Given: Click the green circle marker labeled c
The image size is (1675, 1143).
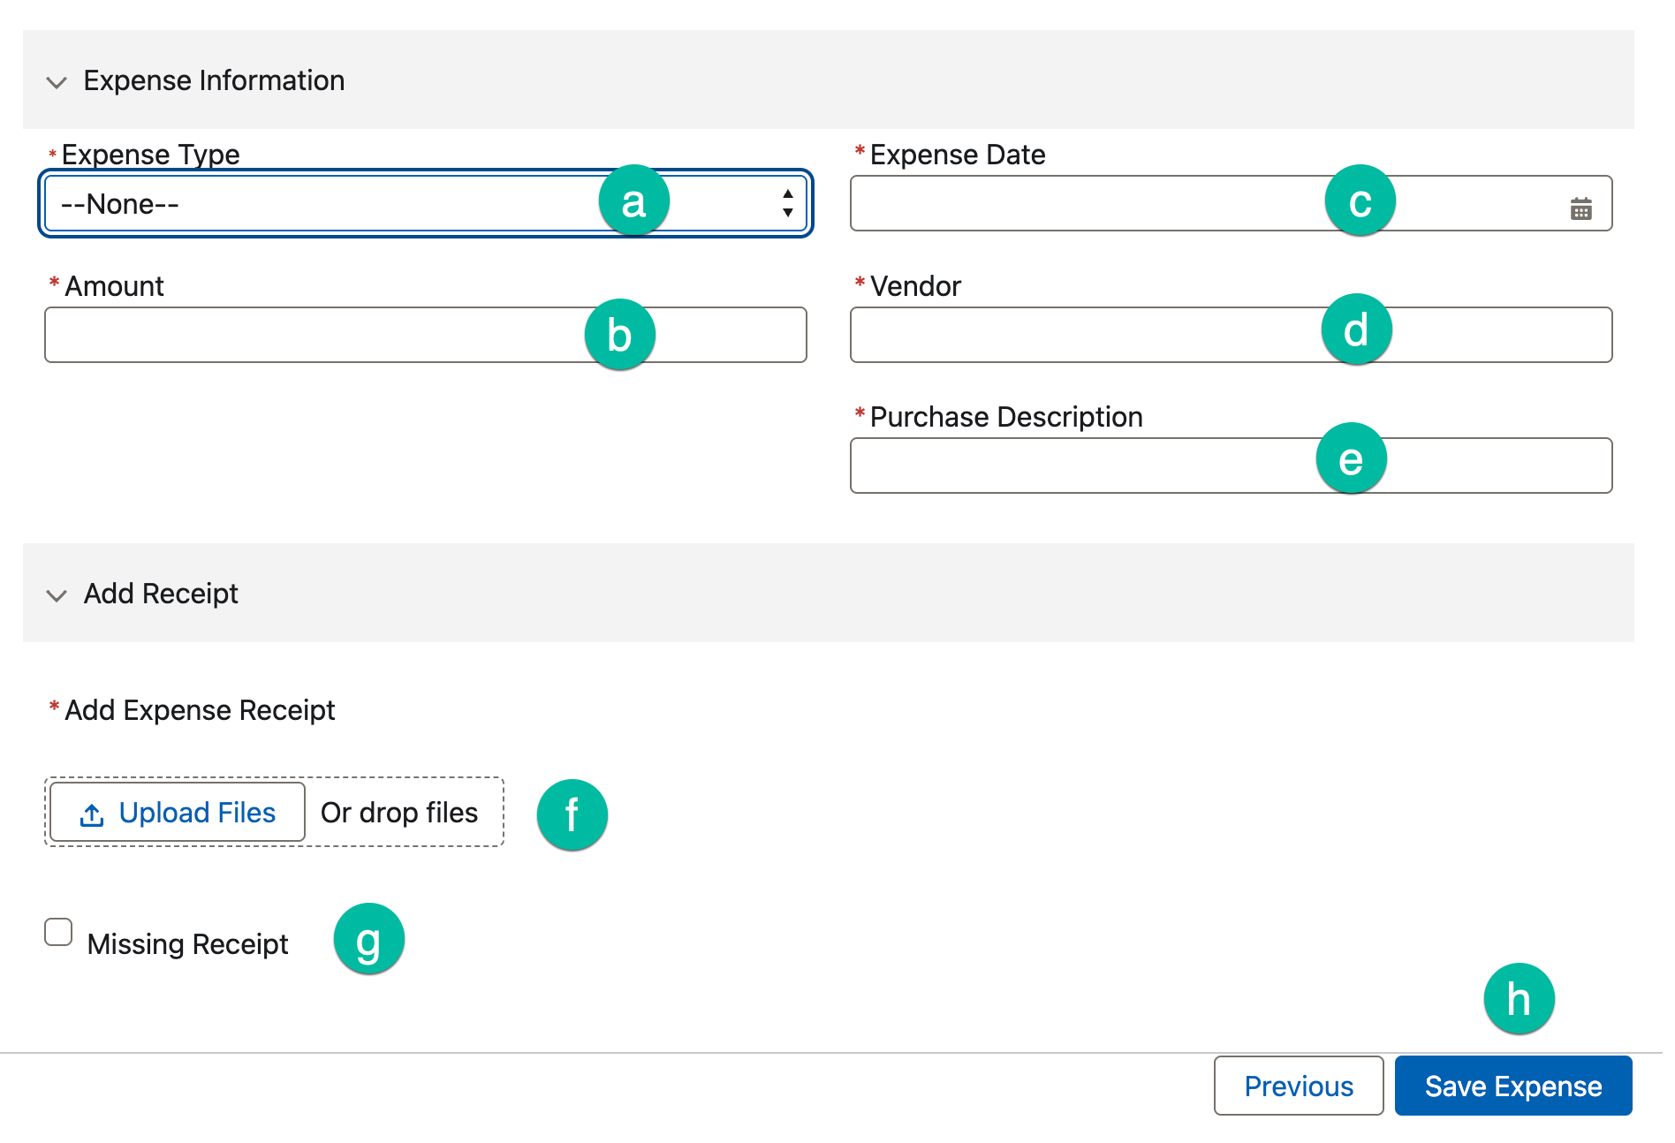Looking at the screenshot, I should (x=1360, y=201).
